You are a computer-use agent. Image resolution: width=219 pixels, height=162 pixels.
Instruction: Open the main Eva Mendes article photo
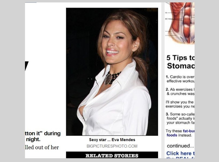[x=112, y=72]
